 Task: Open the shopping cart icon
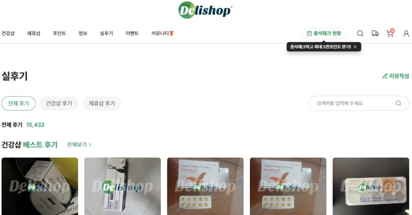(390, 33)
